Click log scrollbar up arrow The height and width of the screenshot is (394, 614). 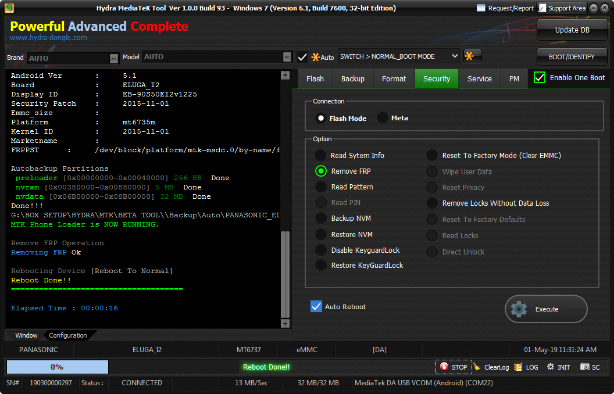[x=285, y=75]
